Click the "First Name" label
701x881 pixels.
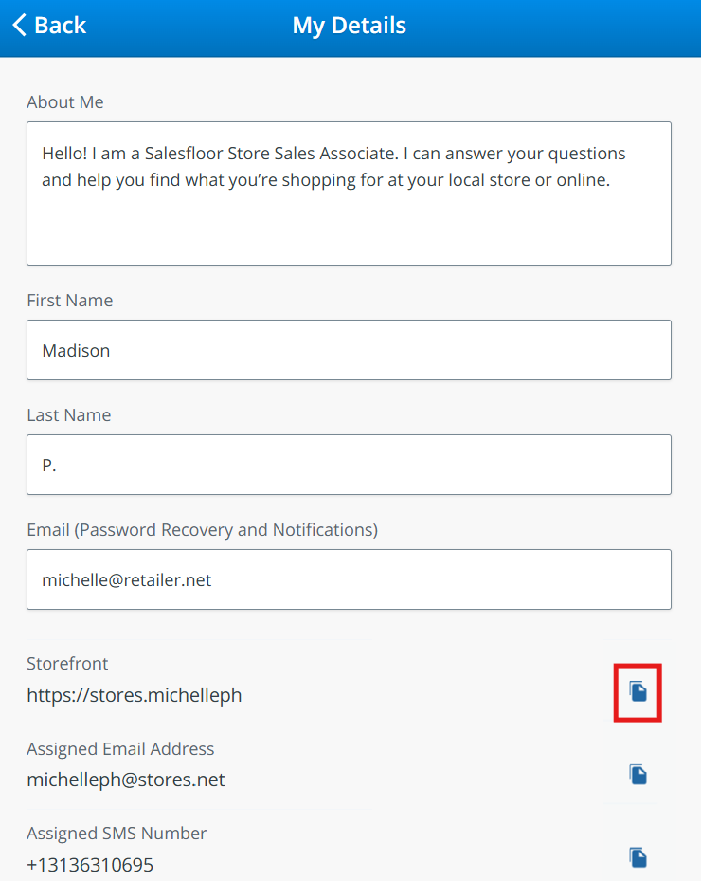pos(70,301)
